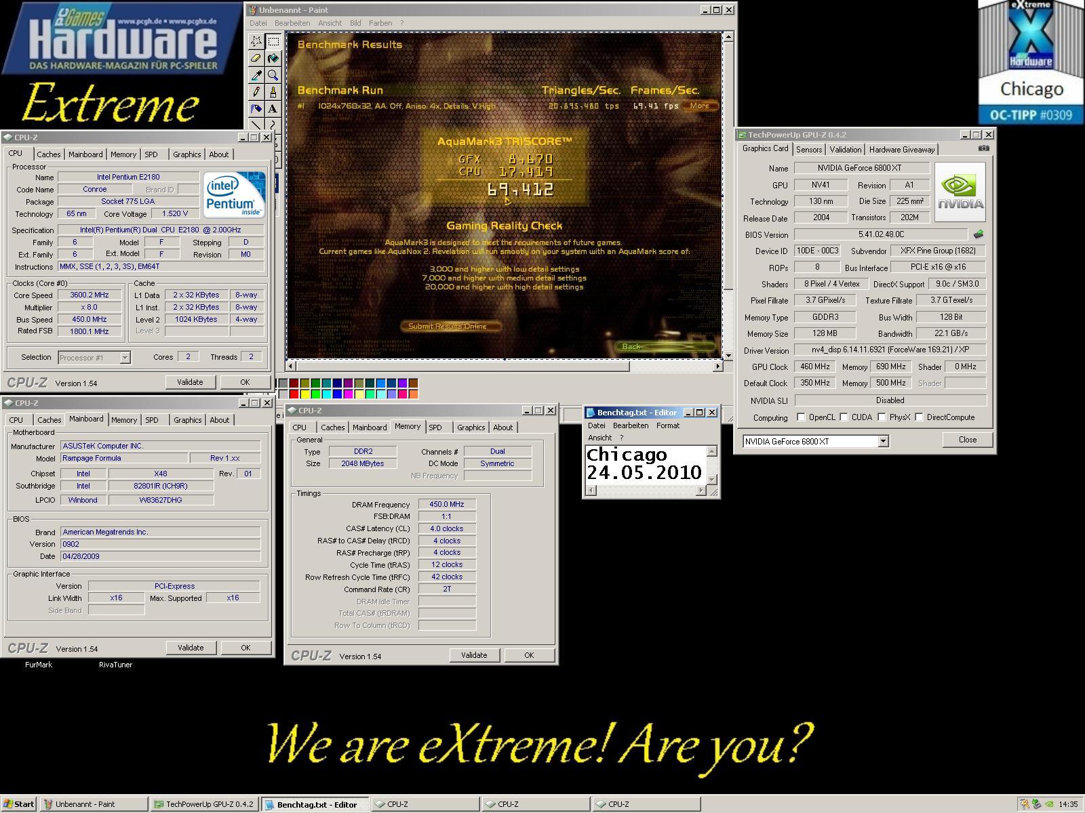This screenshot has width=1085, height=813.
Task: Open the Bearbeiten menu in Paint
Action: (x=292, y=23)
